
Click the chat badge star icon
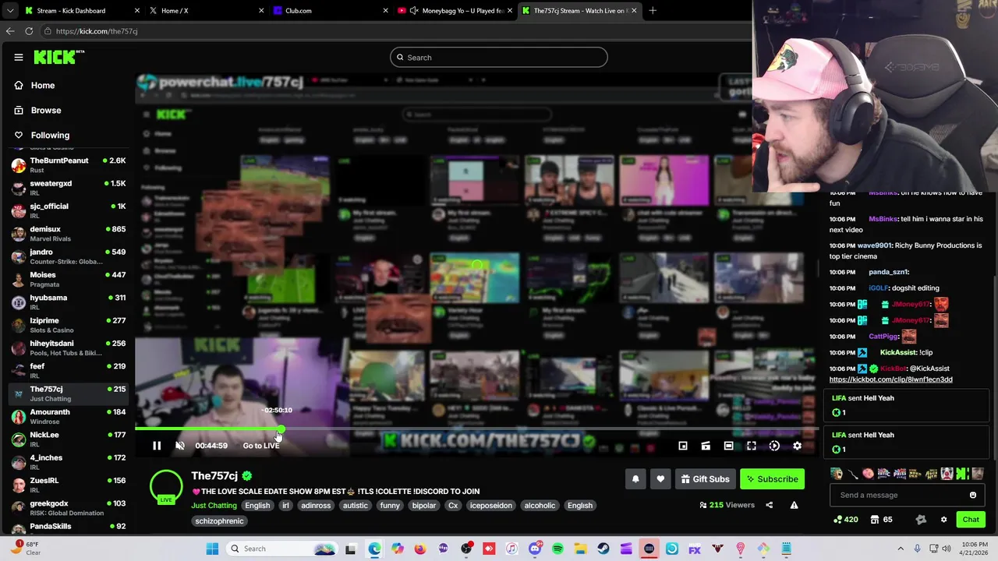(921, 520)
